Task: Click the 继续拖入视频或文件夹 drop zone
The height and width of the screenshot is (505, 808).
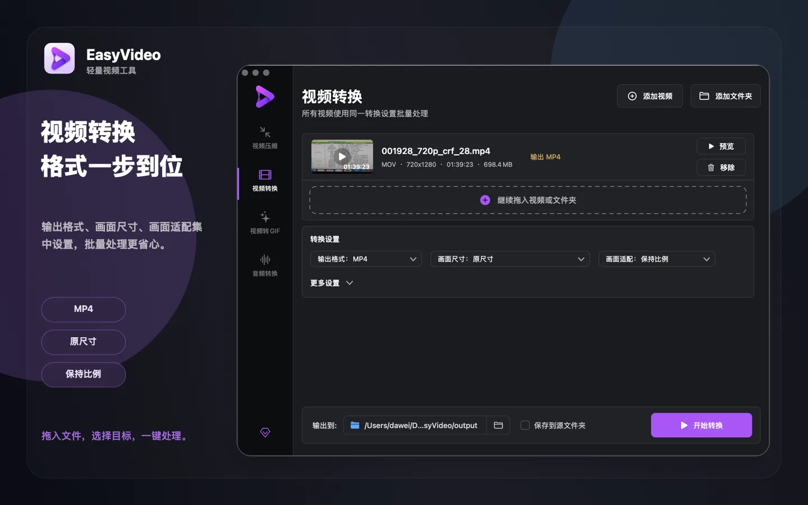Action: pyautogui.click(x=528, y=200)
